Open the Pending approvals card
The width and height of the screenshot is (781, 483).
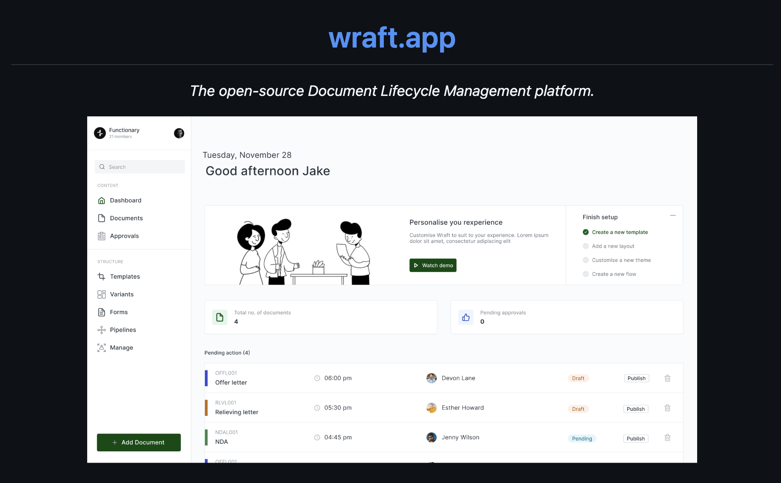point(567,317)
